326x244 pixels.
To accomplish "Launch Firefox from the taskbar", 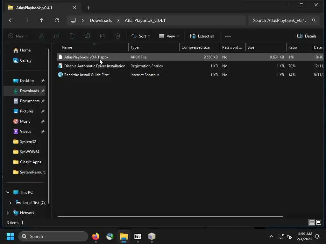I will point(96,236).
